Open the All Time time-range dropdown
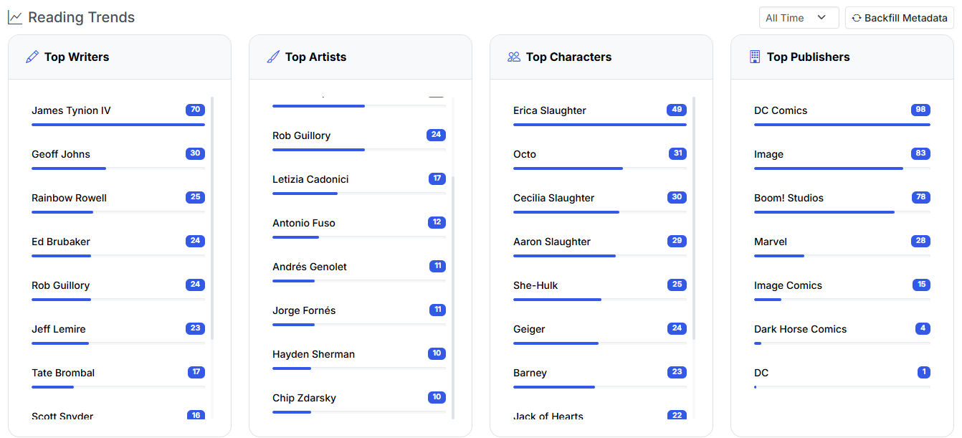 click(799, 17)
